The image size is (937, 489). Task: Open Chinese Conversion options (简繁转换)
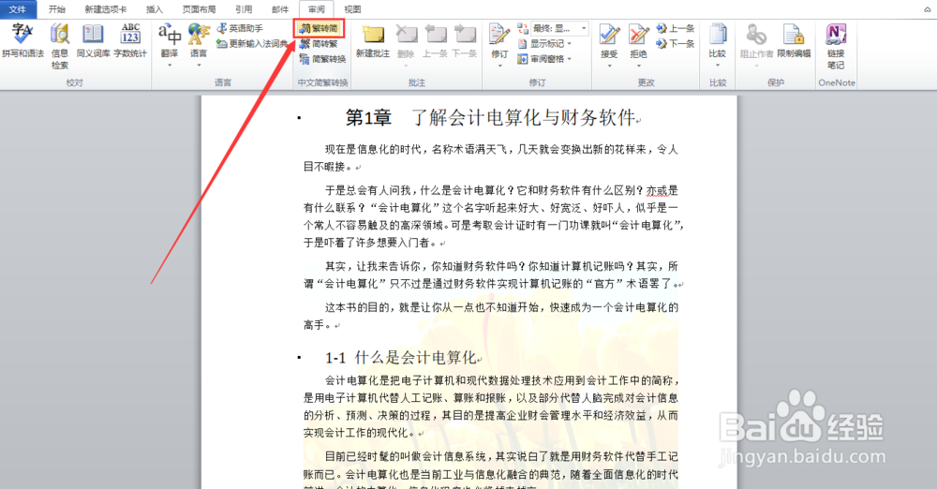tap(322, 59)
